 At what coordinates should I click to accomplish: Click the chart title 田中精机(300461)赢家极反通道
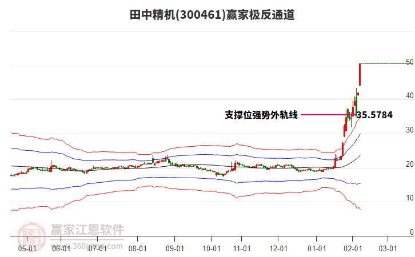tap(212, 15)
